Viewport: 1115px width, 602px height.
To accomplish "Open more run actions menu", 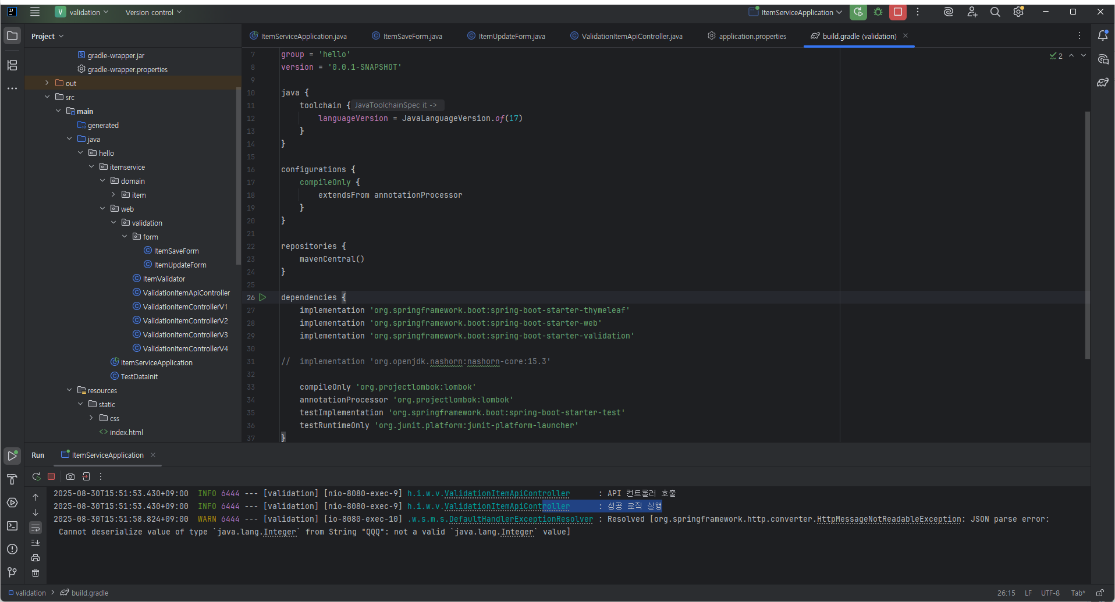I will pyautogui.click(x=918, y=12).
